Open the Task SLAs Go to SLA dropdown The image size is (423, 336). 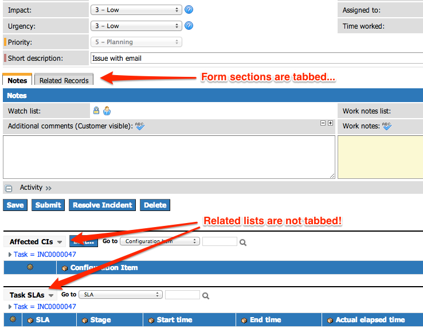point(120,295)
